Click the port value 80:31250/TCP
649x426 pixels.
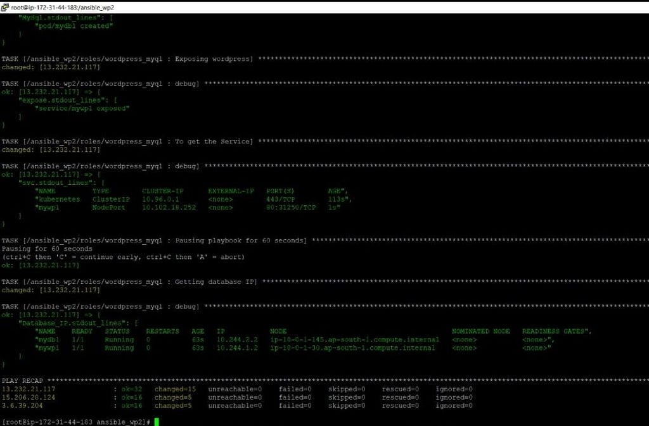tap(291, 208)
